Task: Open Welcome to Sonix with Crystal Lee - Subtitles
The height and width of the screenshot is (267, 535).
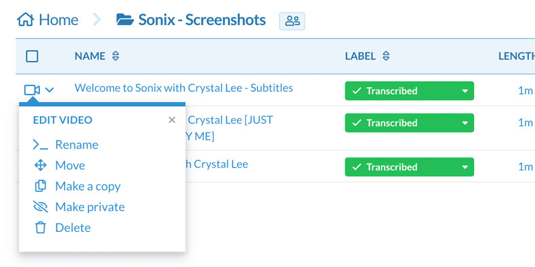Action: tap(184, 88)
